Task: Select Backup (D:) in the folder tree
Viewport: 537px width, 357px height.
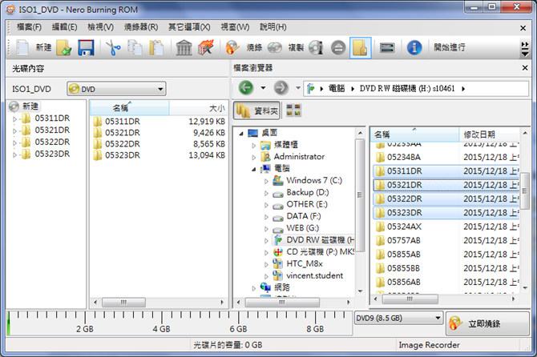Action: click(307, 193)
